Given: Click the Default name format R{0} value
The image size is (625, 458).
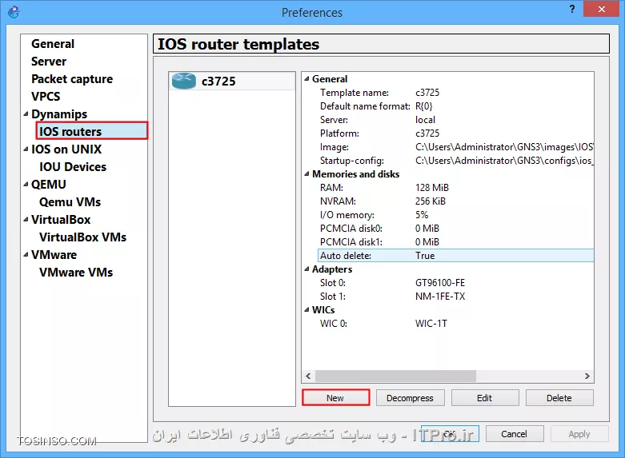Looking at the screenshot, I should click(423, 106).
